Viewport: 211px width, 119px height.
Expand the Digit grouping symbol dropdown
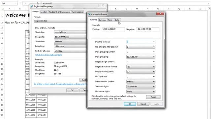[x=154, y=52]
